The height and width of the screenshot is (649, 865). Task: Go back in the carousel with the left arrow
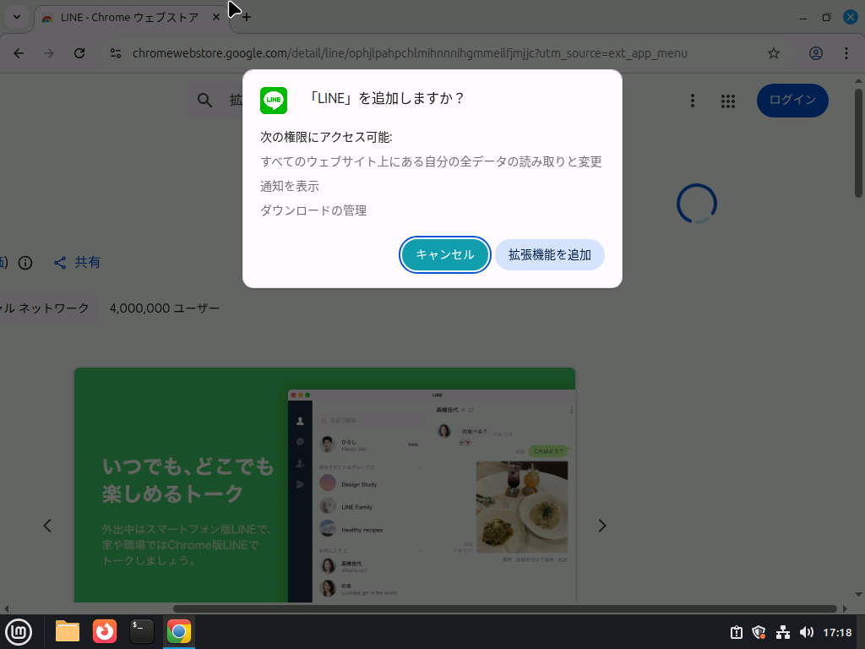[47, 525]
